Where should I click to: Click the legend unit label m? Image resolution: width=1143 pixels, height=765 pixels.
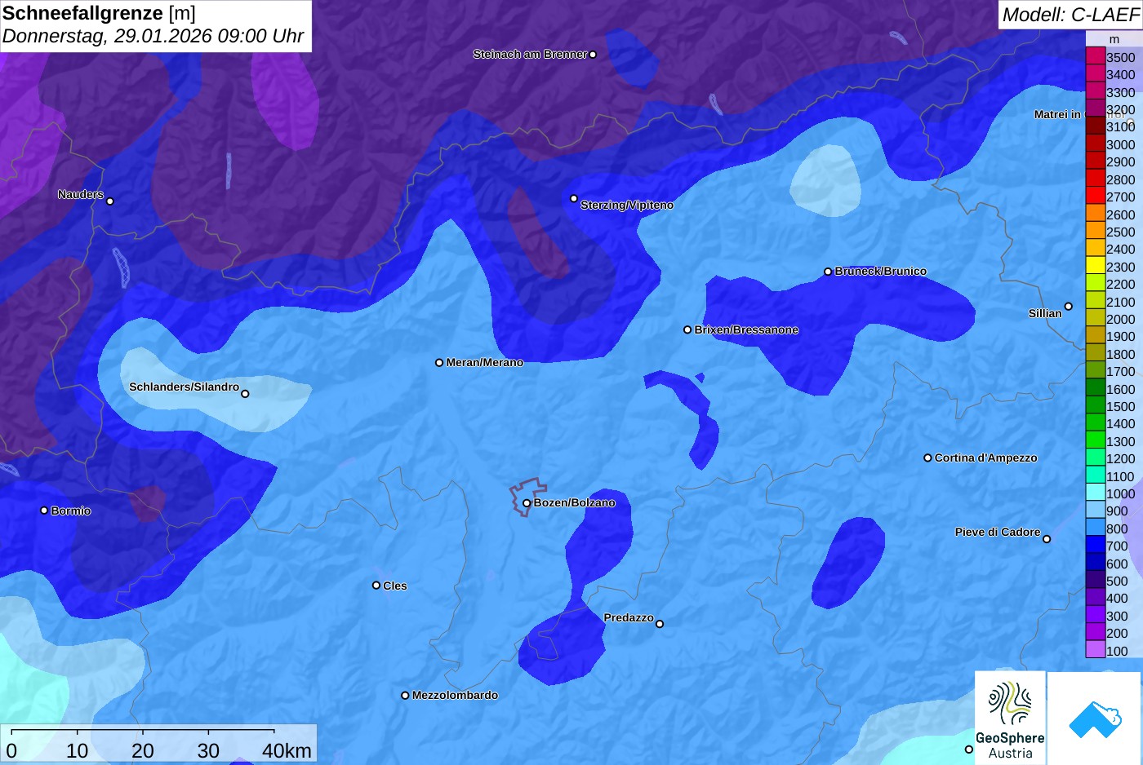coord(1114,39)
